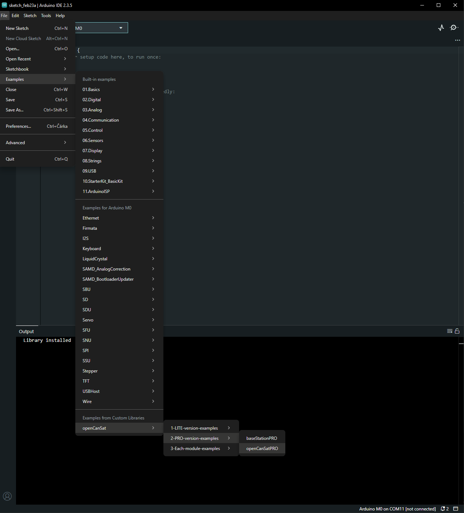Screen dimensions: 464x513
Task: Expand 03.Analog examples
Action: pos(119,110)
